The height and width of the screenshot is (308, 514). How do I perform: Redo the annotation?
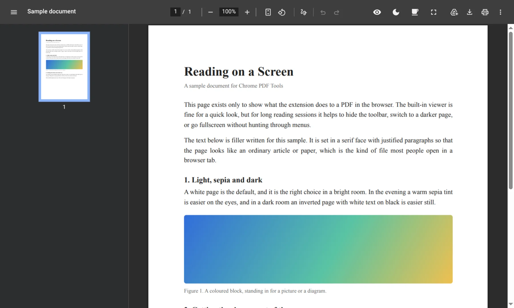pyautogui.click(x=337, y=12)
